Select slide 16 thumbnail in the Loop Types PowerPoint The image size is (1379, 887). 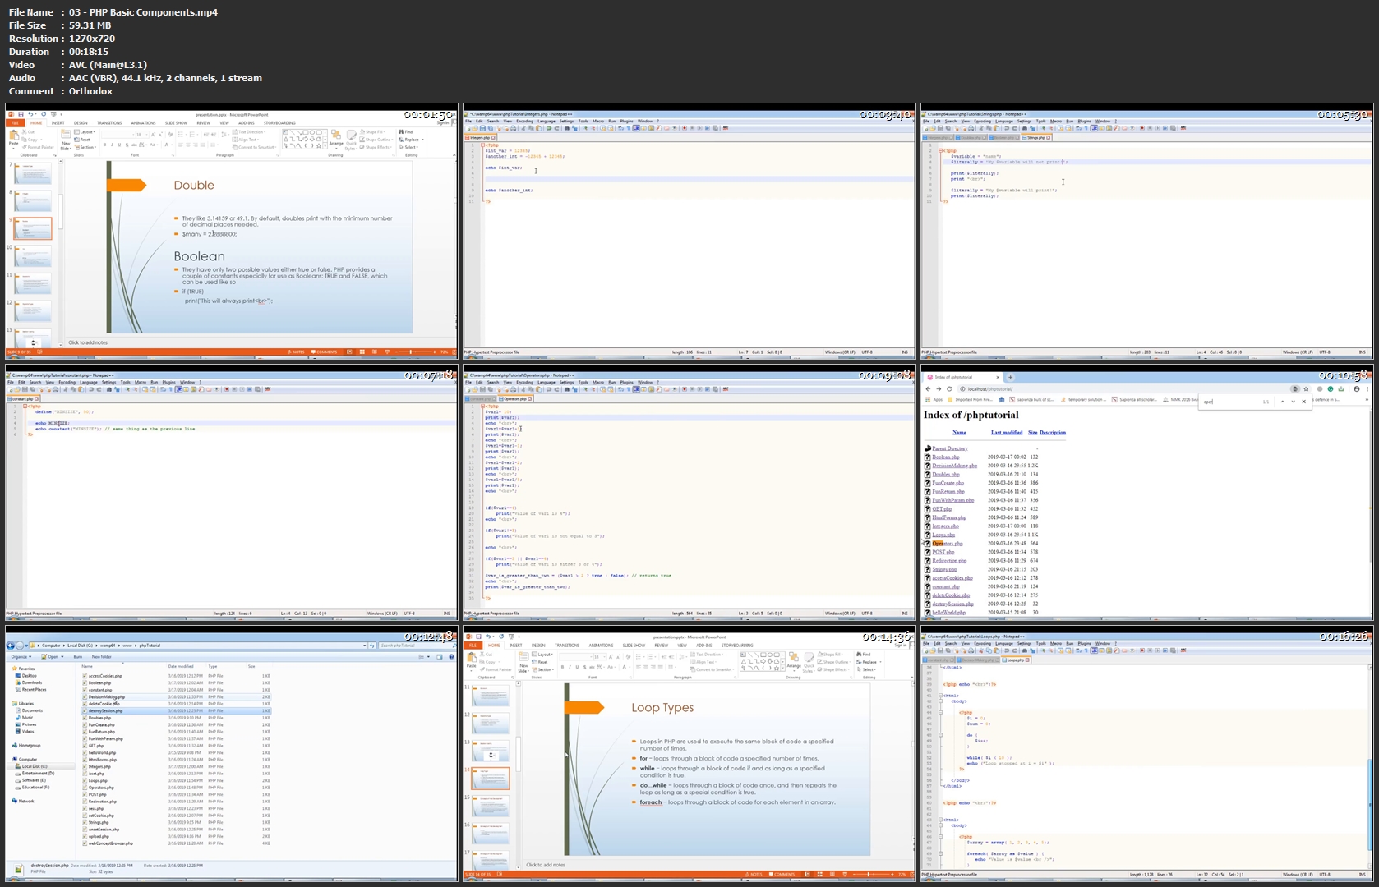coord(491,833)
